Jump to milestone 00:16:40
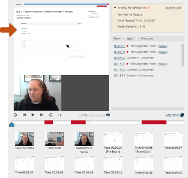This screenshot has height=178, width=188. [119, 70]
